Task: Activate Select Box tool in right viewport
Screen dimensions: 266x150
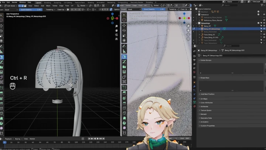Action: pos(124,15)
